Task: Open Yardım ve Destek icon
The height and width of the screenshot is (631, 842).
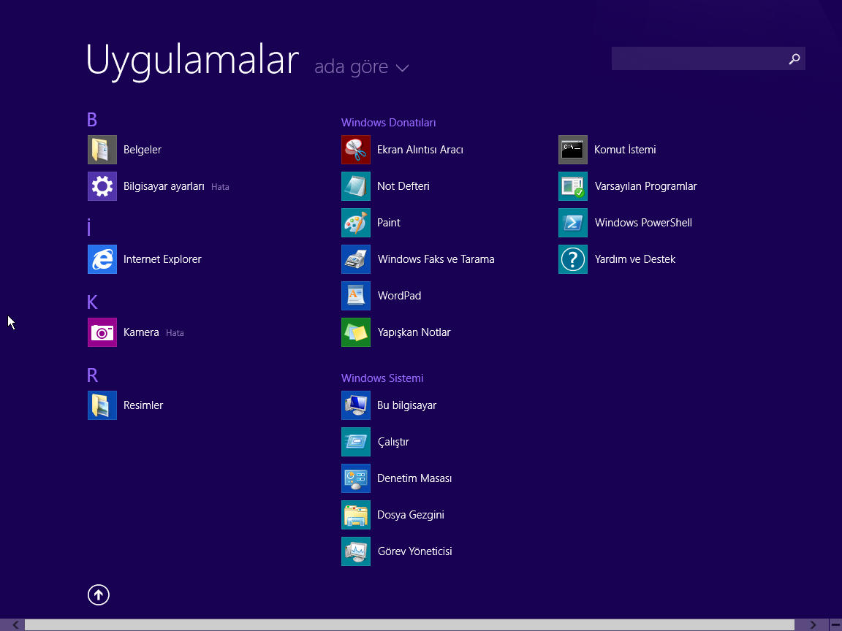Action: (x=573, y=259)
